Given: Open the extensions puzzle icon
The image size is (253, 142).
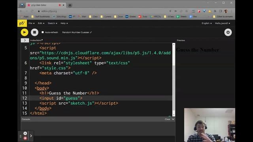Looking at the screenshot, I should 215,11.
